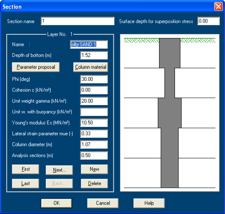225x214 pixels.
Task: Open the Column material dialog
Action: click(91, 67)
